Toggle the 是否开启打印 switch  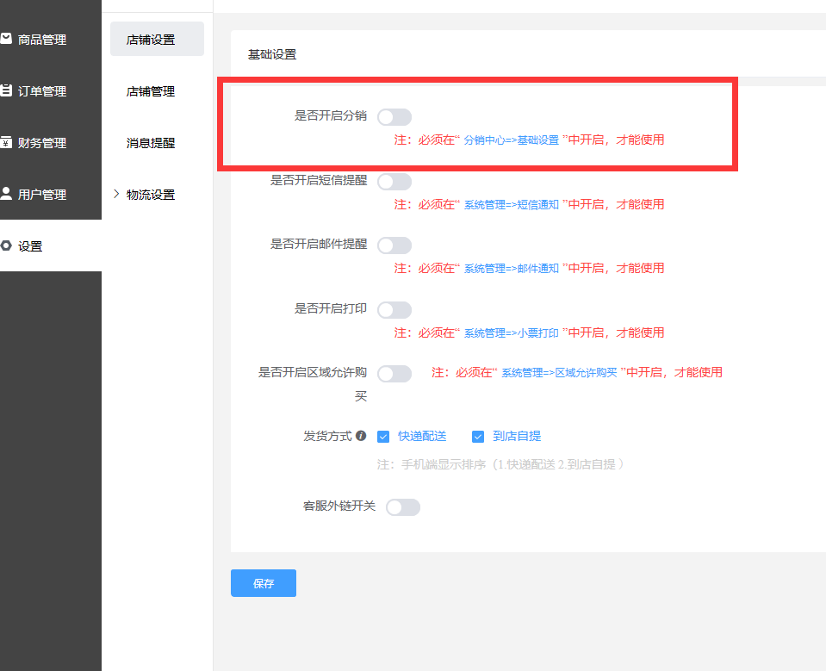tap(394, 310)
